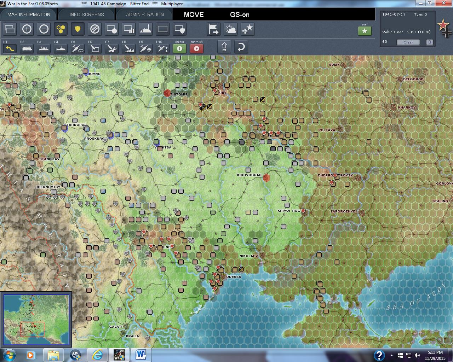
Task: Launch Internet Explorer from taskbar
Action: click(x=97, y=355)
